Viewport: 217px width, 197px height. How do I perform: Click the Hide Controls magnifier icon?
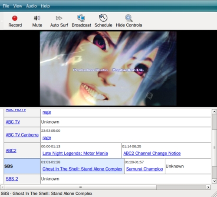point(129,18)
